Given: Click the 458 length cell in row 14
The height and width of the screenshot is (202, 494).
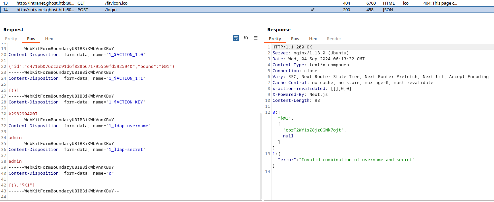Looking at the screenshot, I should [370, 10].
